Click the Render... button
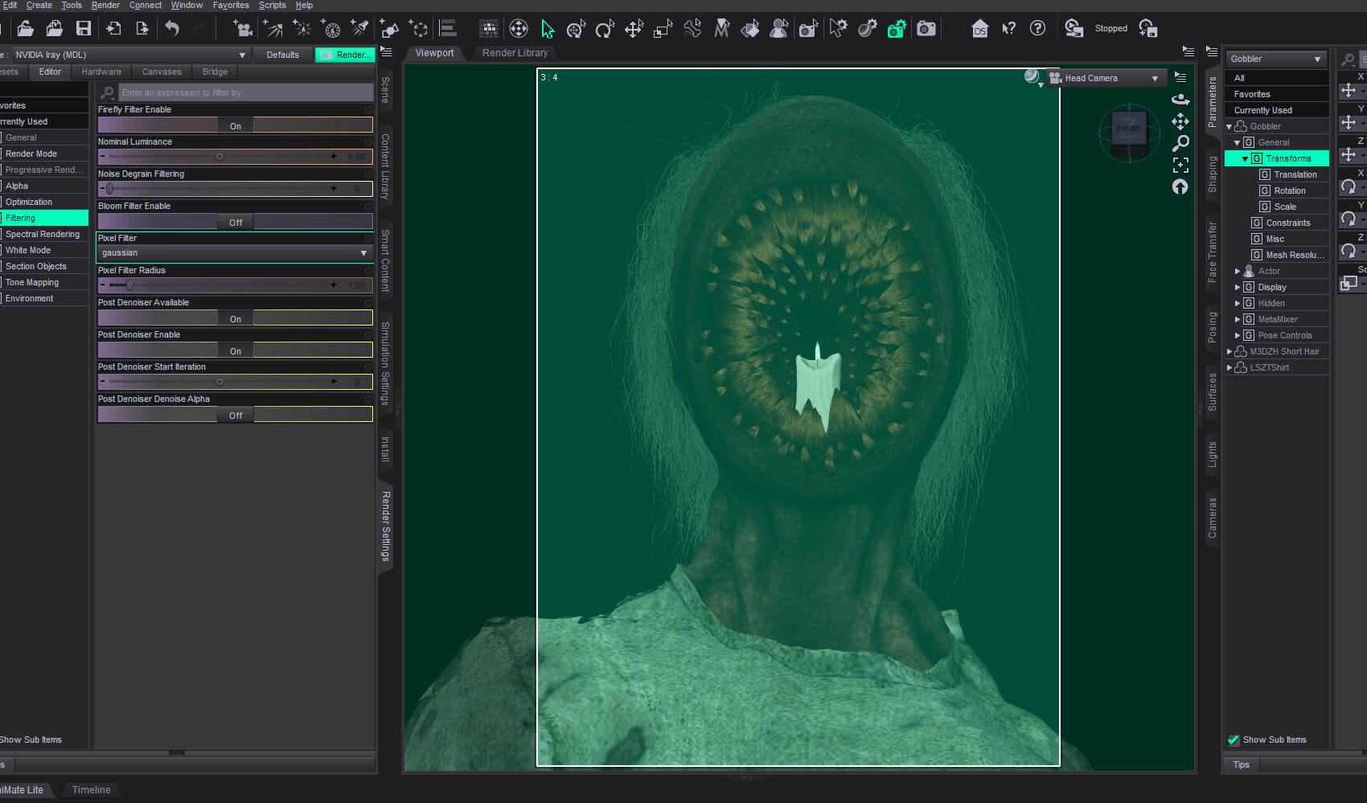1367x803 pixels. pyautogui.click(x=346, y=55)
